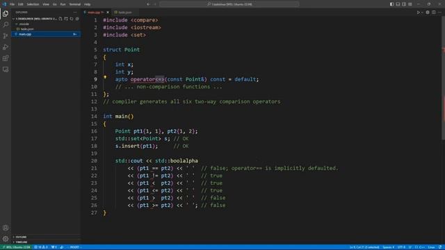Open the Explorer view in activity bar
The height and width of the screenshot is (250, 445).
[6, 13]
